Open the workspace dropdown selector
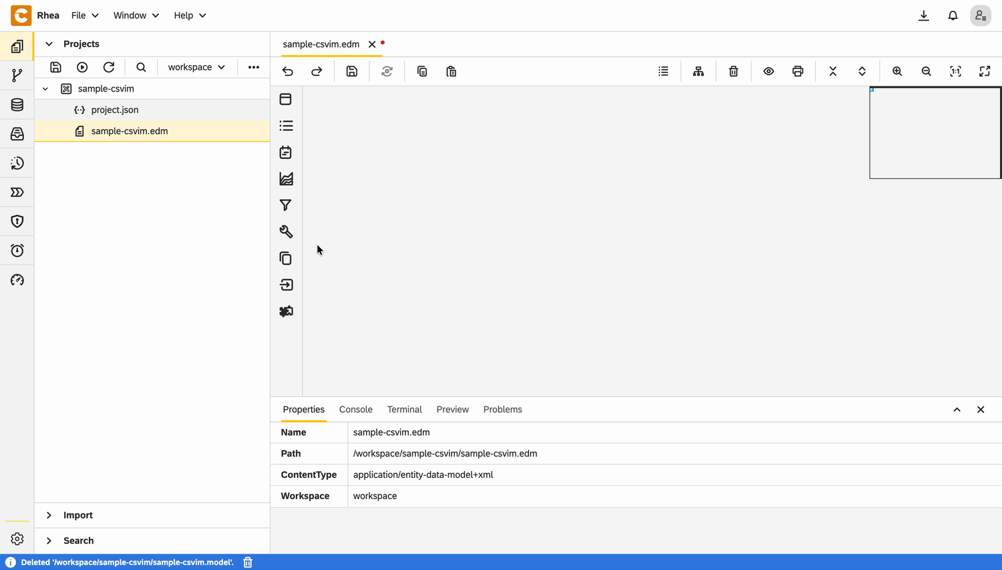Image resolution: width=1002 pixels, height=570 pixels. tap(196, 67)
